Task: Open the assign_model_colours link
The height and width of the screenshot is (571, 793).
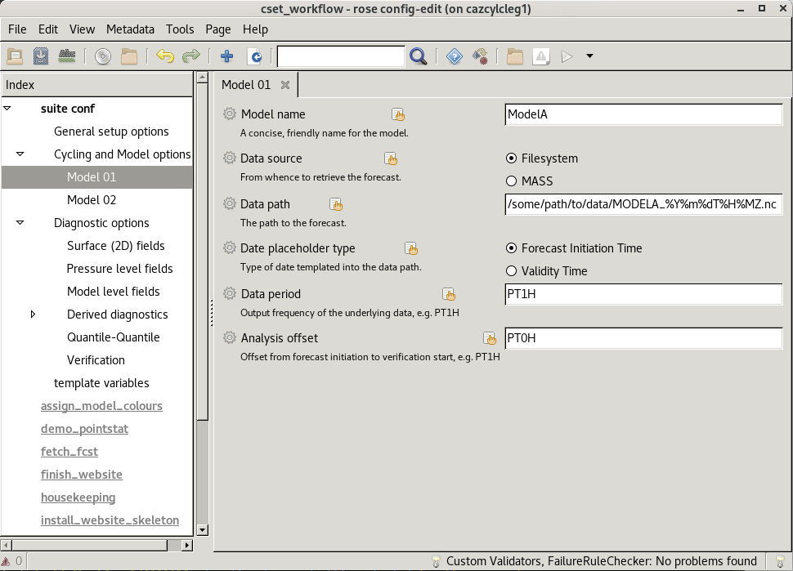Action: 101,406
